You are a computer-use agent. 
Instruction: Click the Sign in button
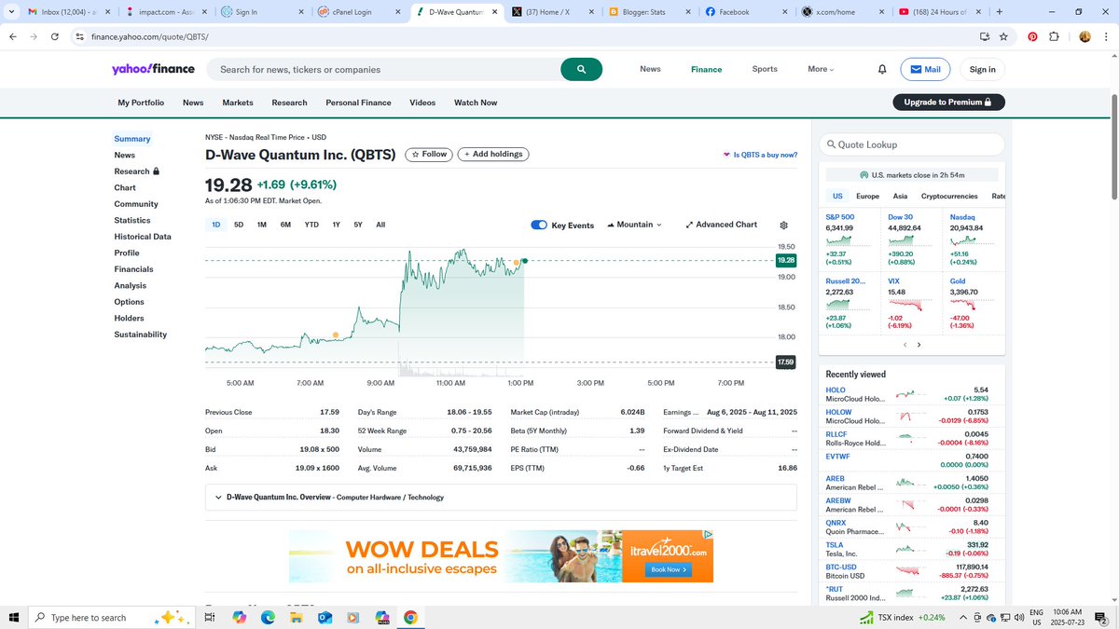pos(982,69)
